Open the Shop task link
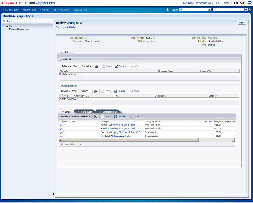Image resolution: width=253 pixels, height=203 pixels. [12, 26]
